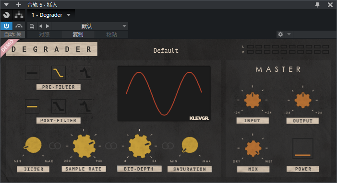Click the Default preset name in plugin
This screenshot has height=183, width=337.
[x=166, y=51]
